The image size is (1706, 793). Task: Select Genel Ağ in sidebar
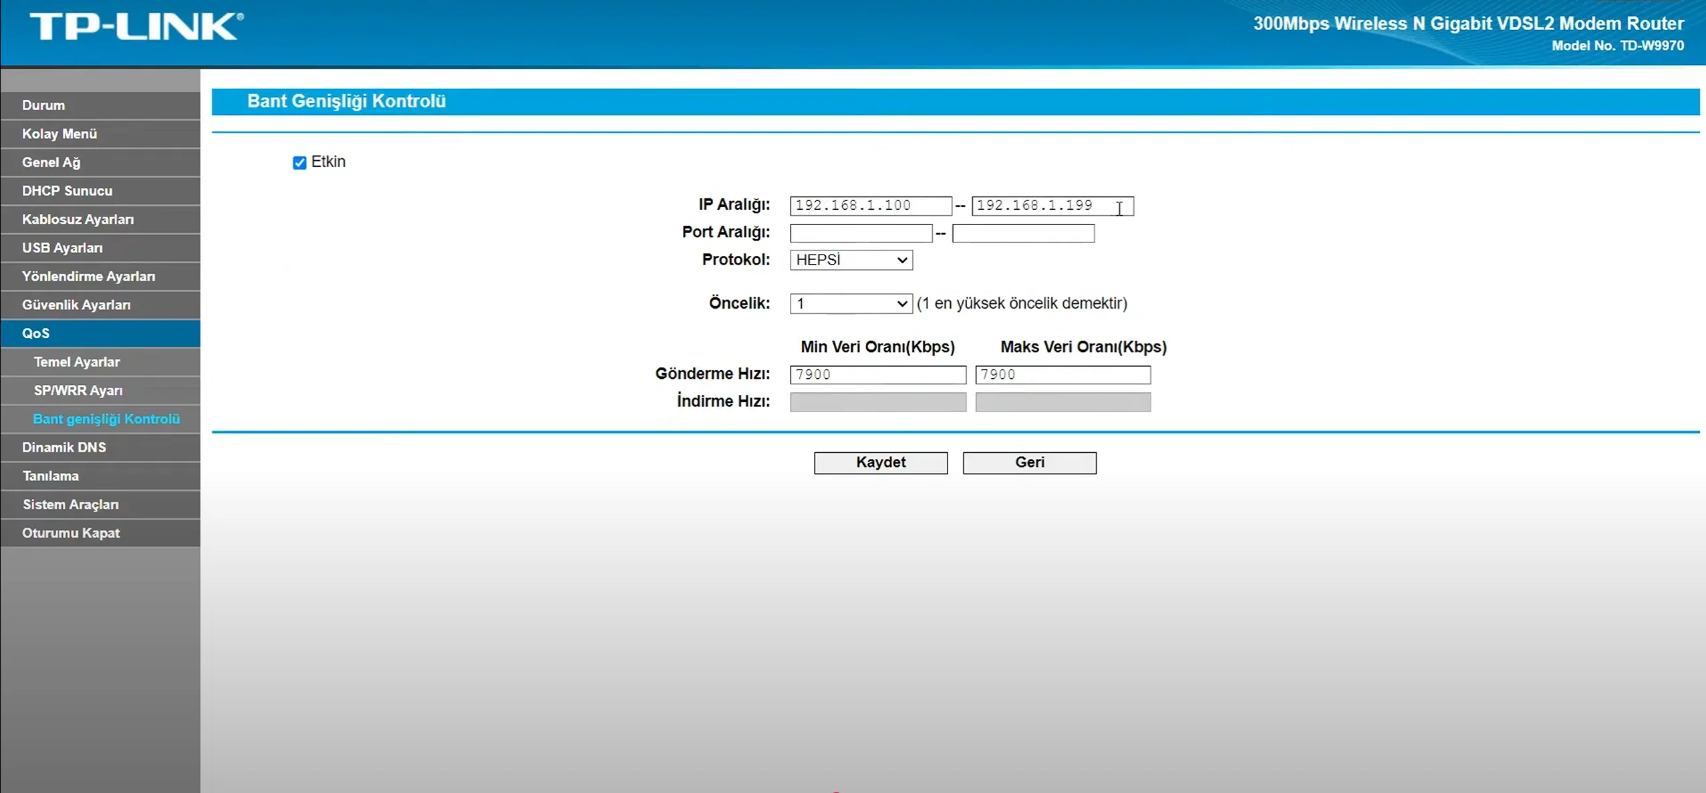click(x=51, y=162)
